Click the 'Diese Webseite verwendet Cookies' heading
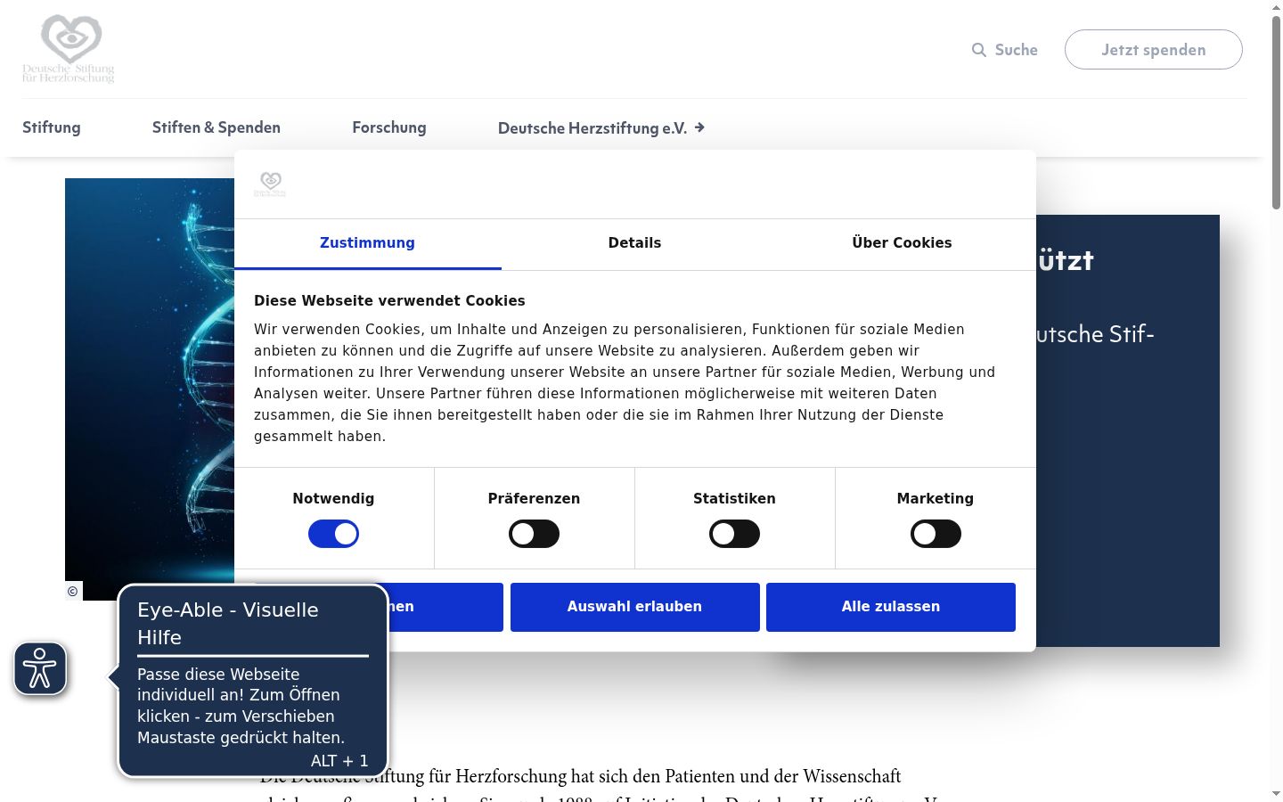1283x802 pixels. click(x=389, y=301)
